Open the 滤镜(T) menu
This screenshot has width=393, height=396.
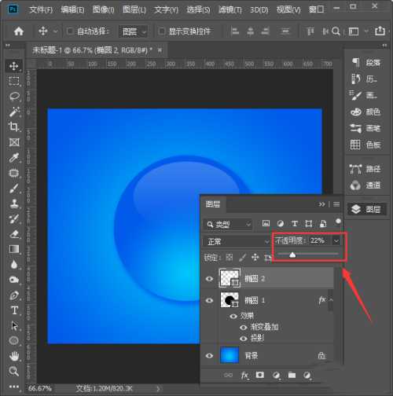click(230, 10)
